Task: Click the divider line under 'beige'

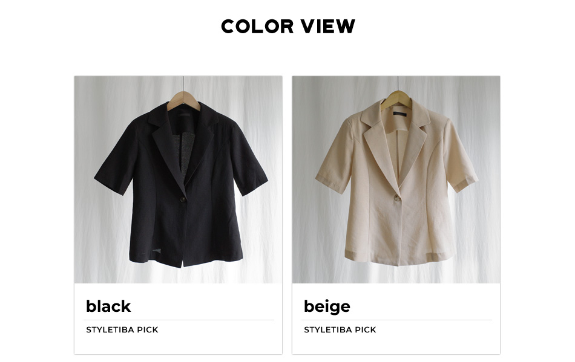Action: click(x=396, y=320)
